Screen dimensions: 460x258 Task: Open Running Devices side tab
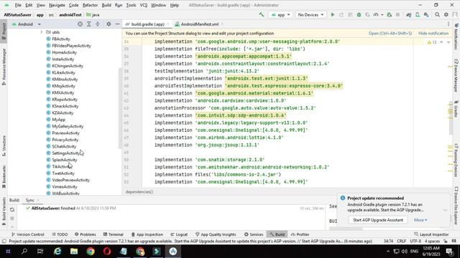(x=456, y=160)
